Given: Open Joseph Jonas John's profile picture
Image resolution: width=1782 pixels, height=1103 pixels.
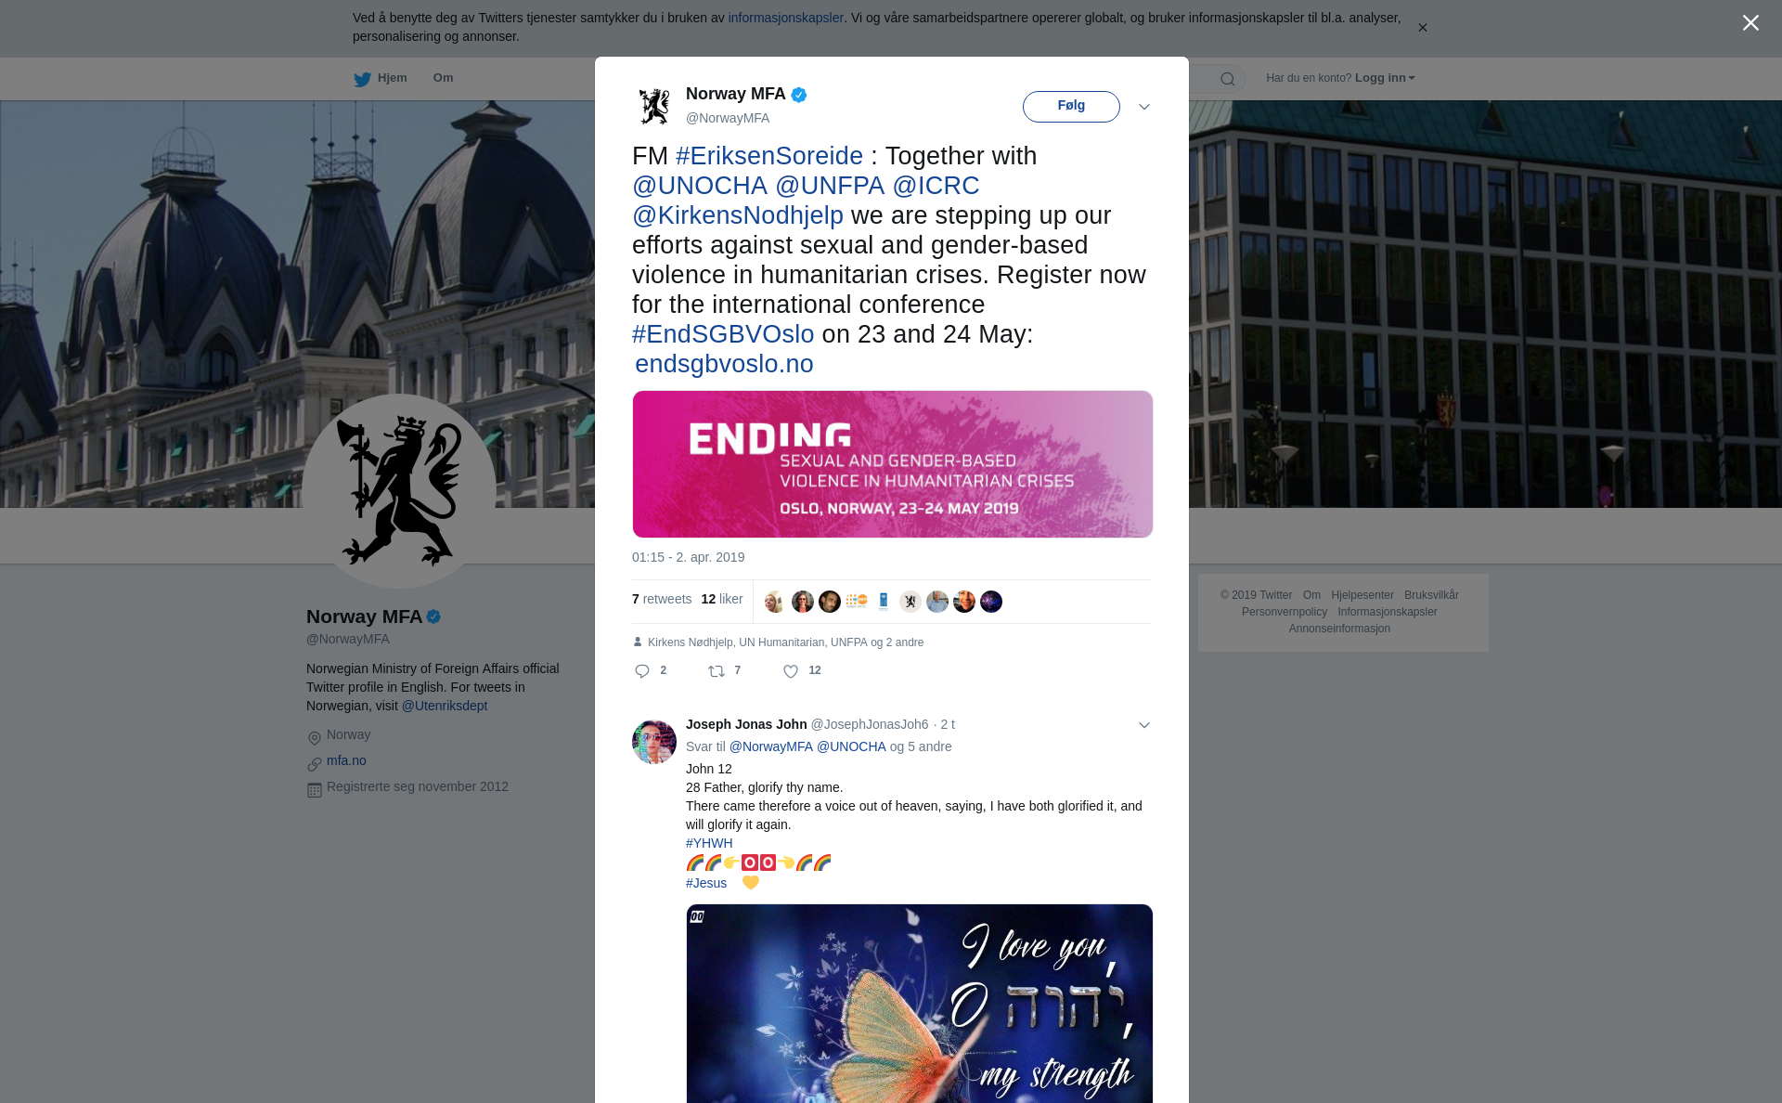Looking at the screenshot, I should tap(654, 742).
